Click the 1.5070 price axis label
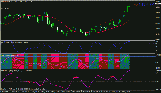Screen dimensions: 161x93 click(x=158, y=23)
